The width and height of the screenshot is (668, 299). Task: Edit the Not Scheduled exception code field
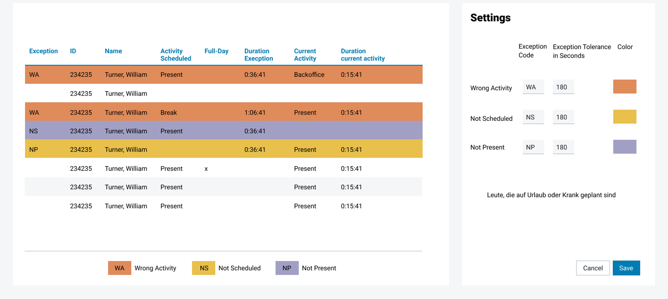point(533,117)
